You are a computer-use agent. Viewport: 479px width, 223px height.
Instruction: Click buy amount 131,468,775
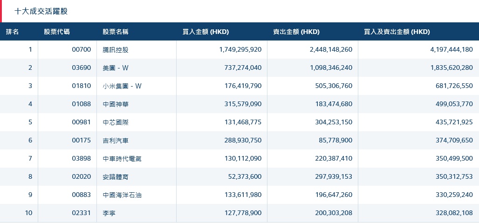[244, 122]
